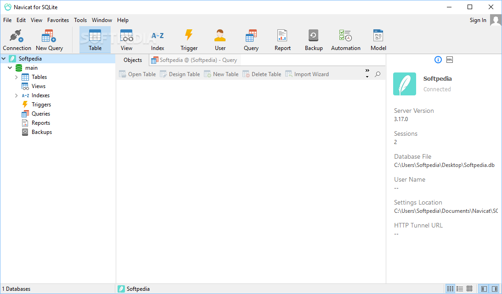The image size is (502, 294).
Task: Open the Window menu
Action: pyautogui.click(x=102, y=20)
